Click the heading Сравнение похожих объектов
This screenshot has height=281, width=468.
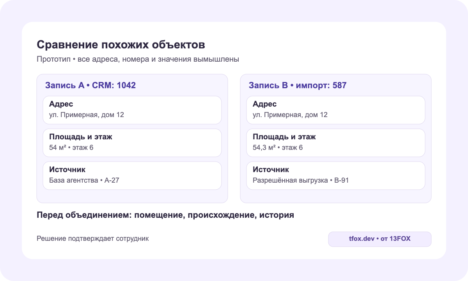coord(121,44)
